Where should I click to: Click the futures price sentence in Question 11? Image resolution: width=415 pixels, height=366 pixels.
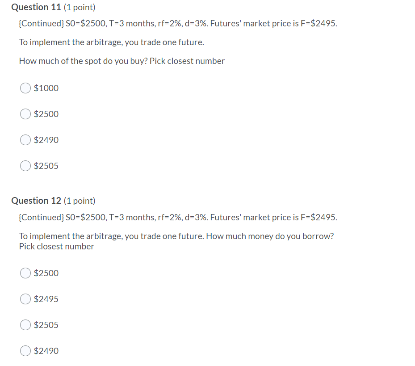pyautogui.click(x=178, y=23)
